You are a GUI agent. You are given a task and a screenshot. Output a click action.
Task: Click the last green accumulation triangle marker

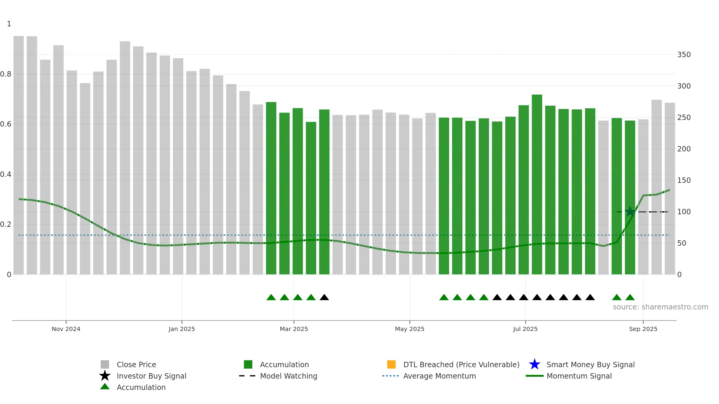pos(630,297)
